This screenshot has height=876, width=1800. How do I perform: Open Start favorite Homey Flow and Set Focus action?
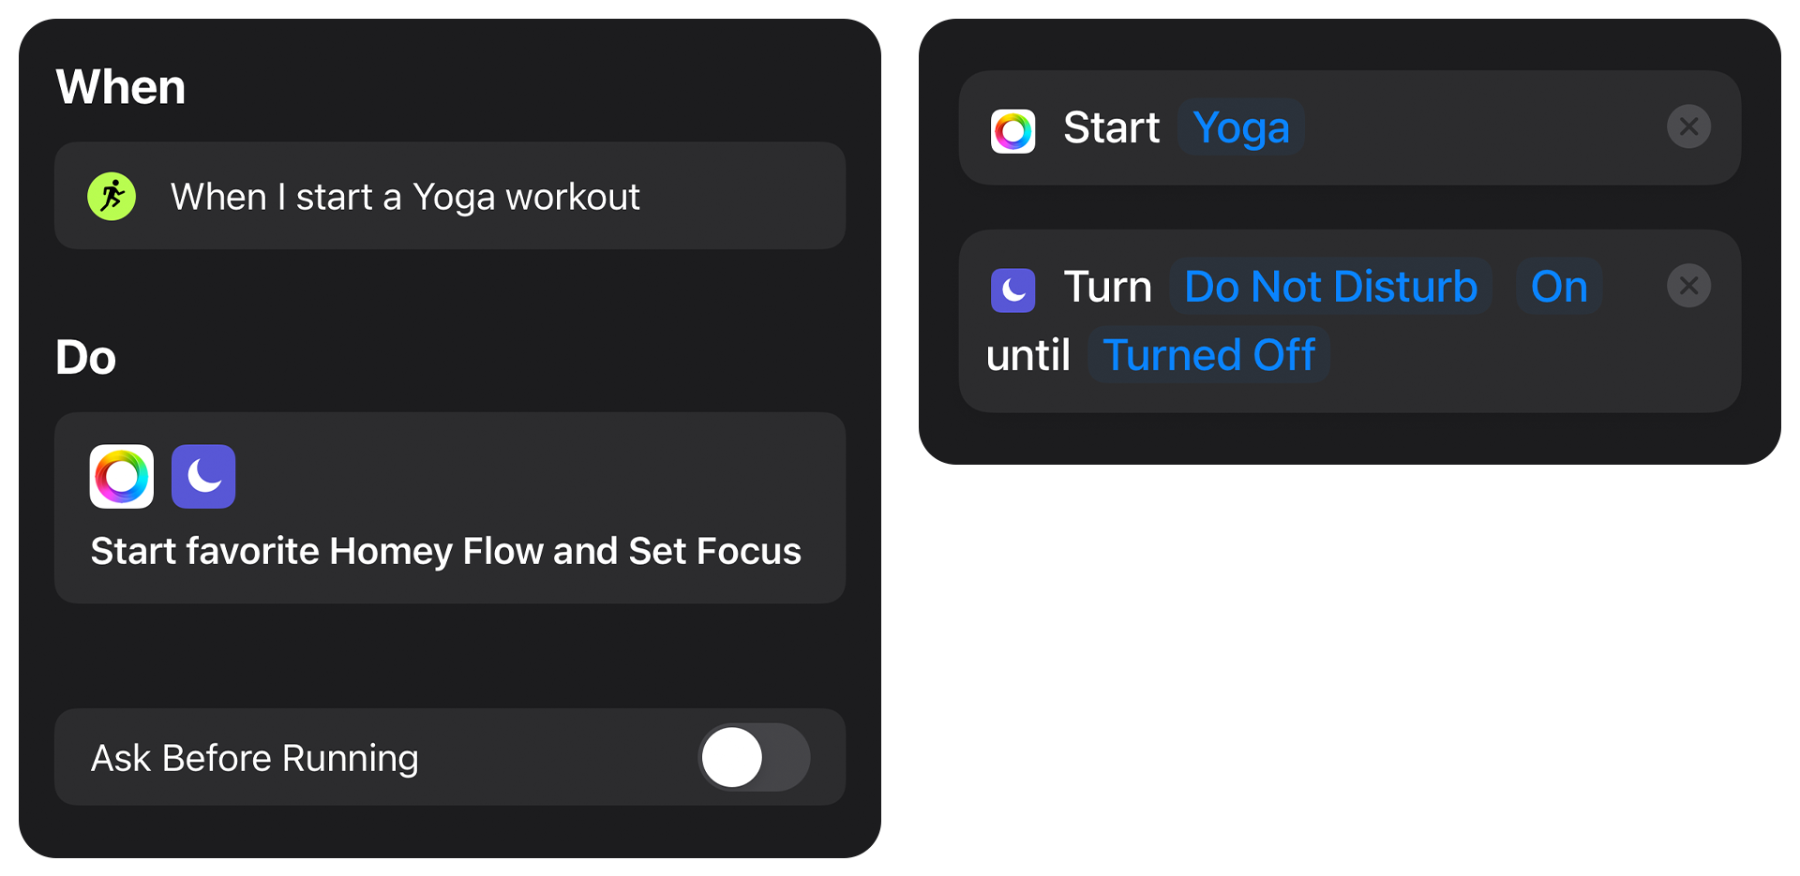(450, 508)
